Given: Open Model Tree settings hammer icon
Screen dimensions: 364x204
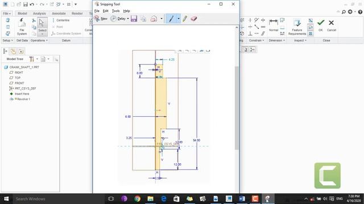Looking at the screenshot, I should [x=32, y=59].
